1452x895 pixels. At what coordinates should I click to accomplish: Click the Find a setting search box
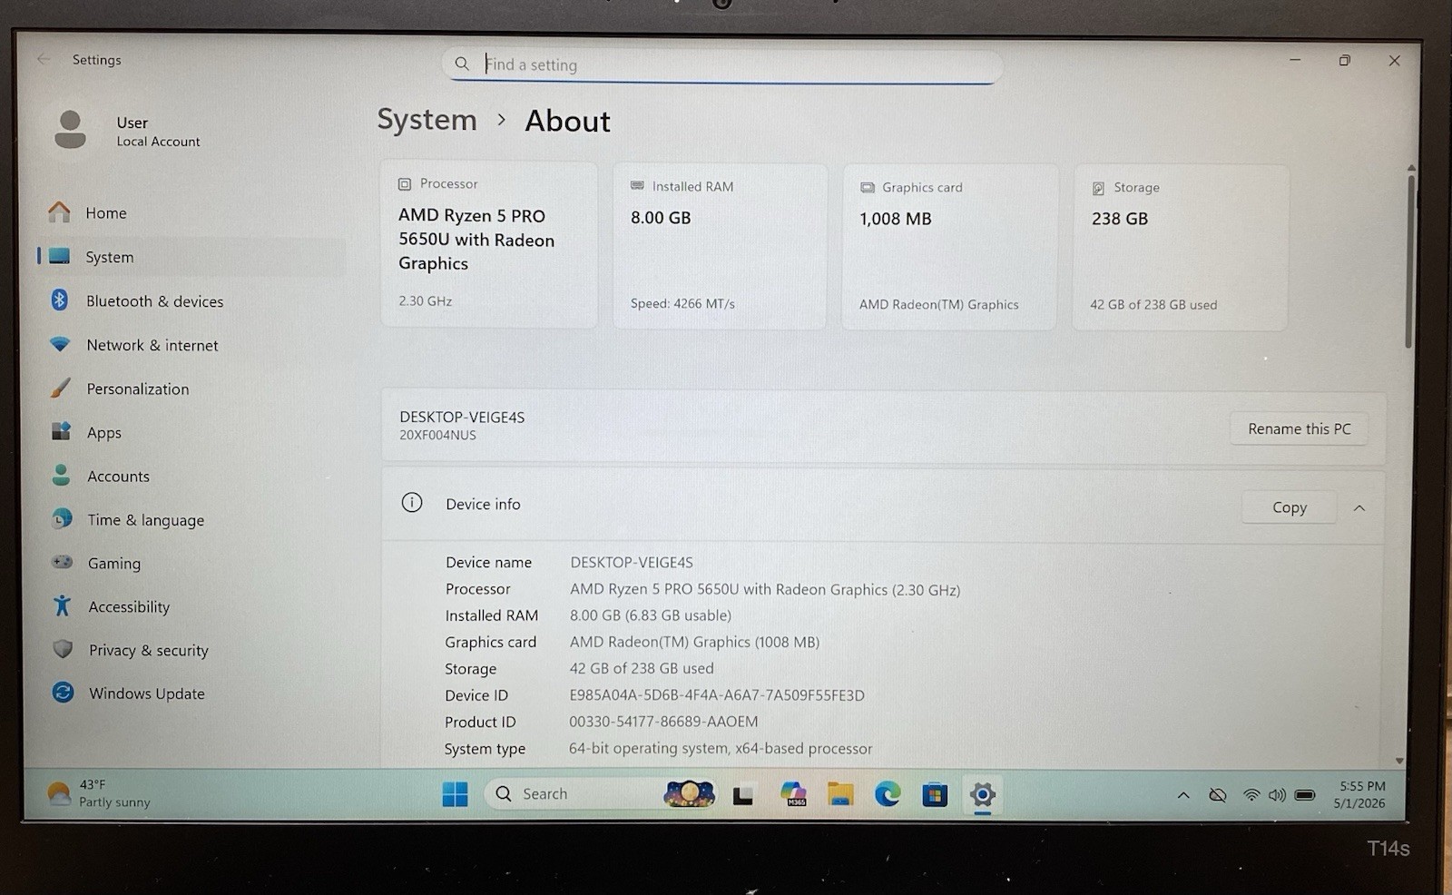[x=722, y=64]
